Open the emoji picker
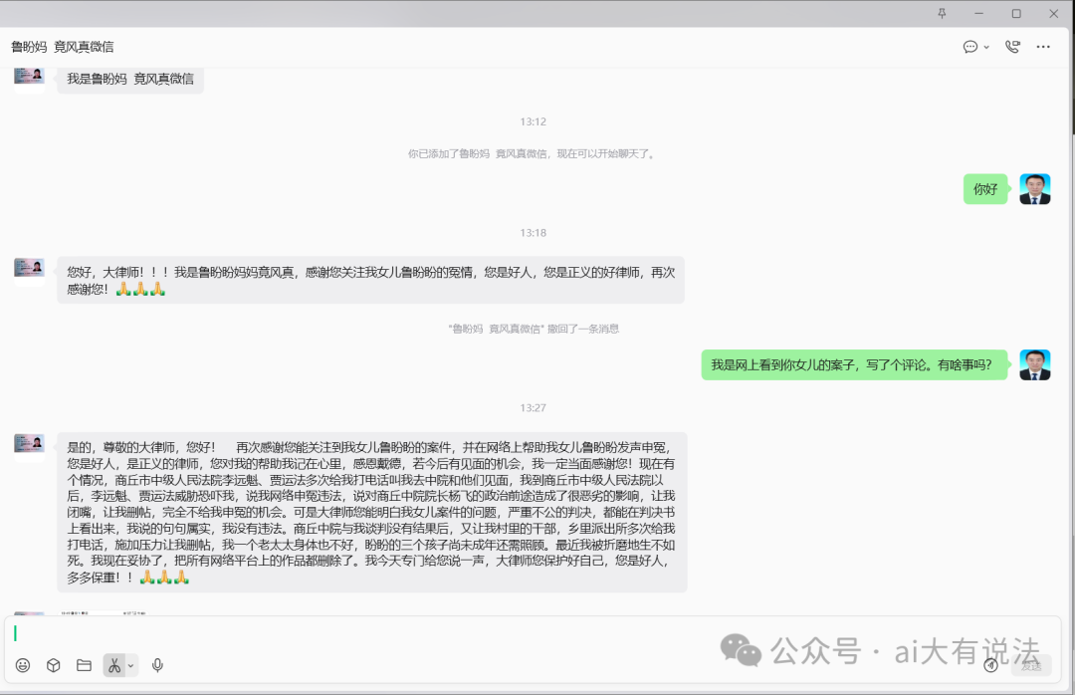The image size is (1075, 695). pos(23,665)
